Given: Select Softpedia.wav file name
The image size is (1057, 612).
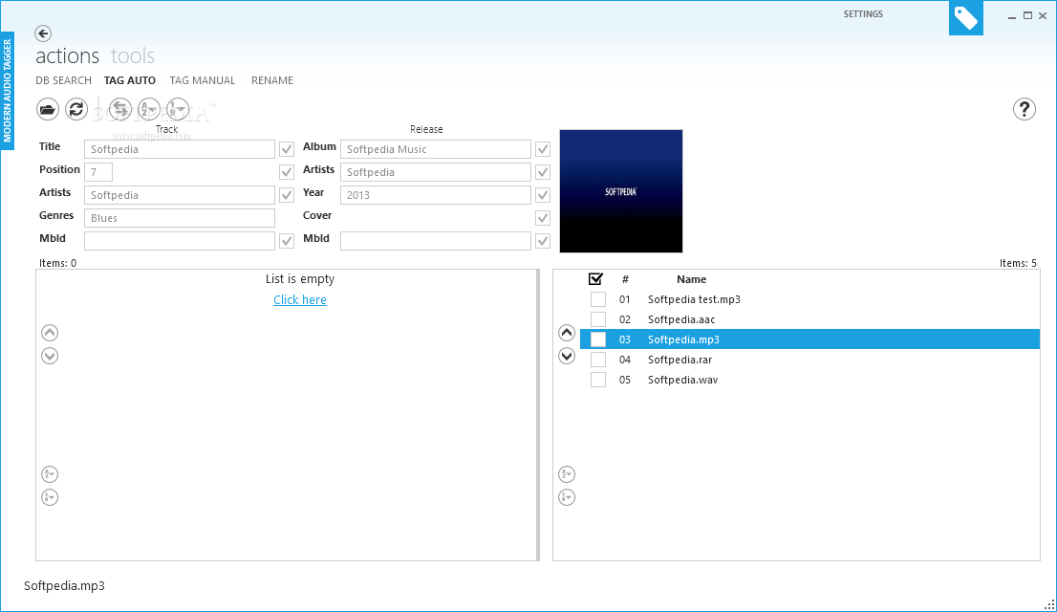Looking at the screenshot, I should pyautogui.click(x=683, y=380).
